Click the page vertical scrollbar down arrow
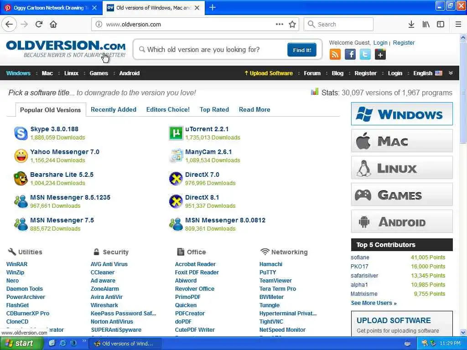The image size is (467, 350). tap(463, 332)
